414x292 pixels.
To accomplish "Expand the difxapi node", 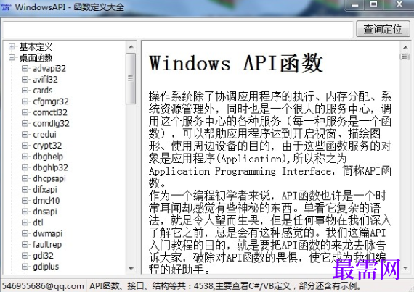I will point(25,190).
